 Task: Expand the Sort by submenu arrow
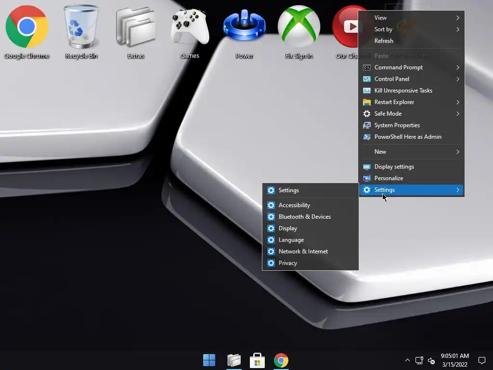pyautogui.click(x=458, y=29)
